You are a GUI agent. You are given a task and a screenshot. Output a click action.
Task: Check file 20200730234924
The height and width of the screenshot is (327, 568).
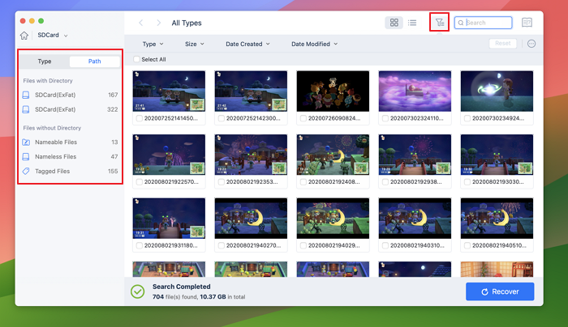point(467,118)
